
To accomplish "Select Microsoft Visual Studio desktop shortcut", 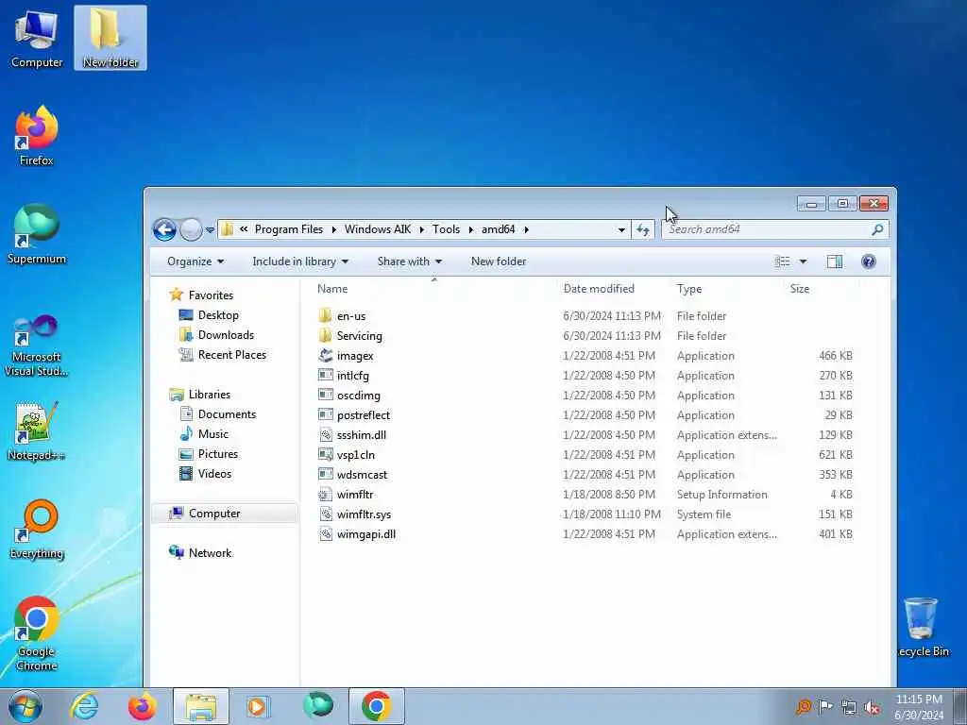I will pos(37,346).
